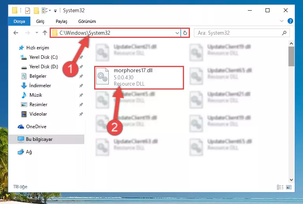Click the New folder quick access icon

(x=36, y=10)
